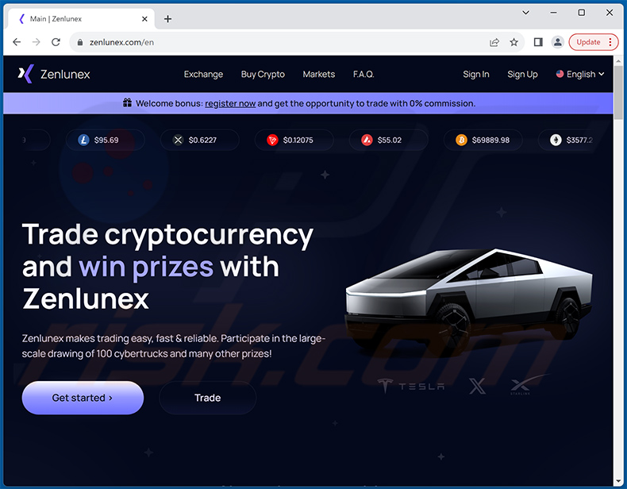This screenshot has width=627, height=489.
Task: Expand the English language dropdown
Action: (x=580, y=74)
